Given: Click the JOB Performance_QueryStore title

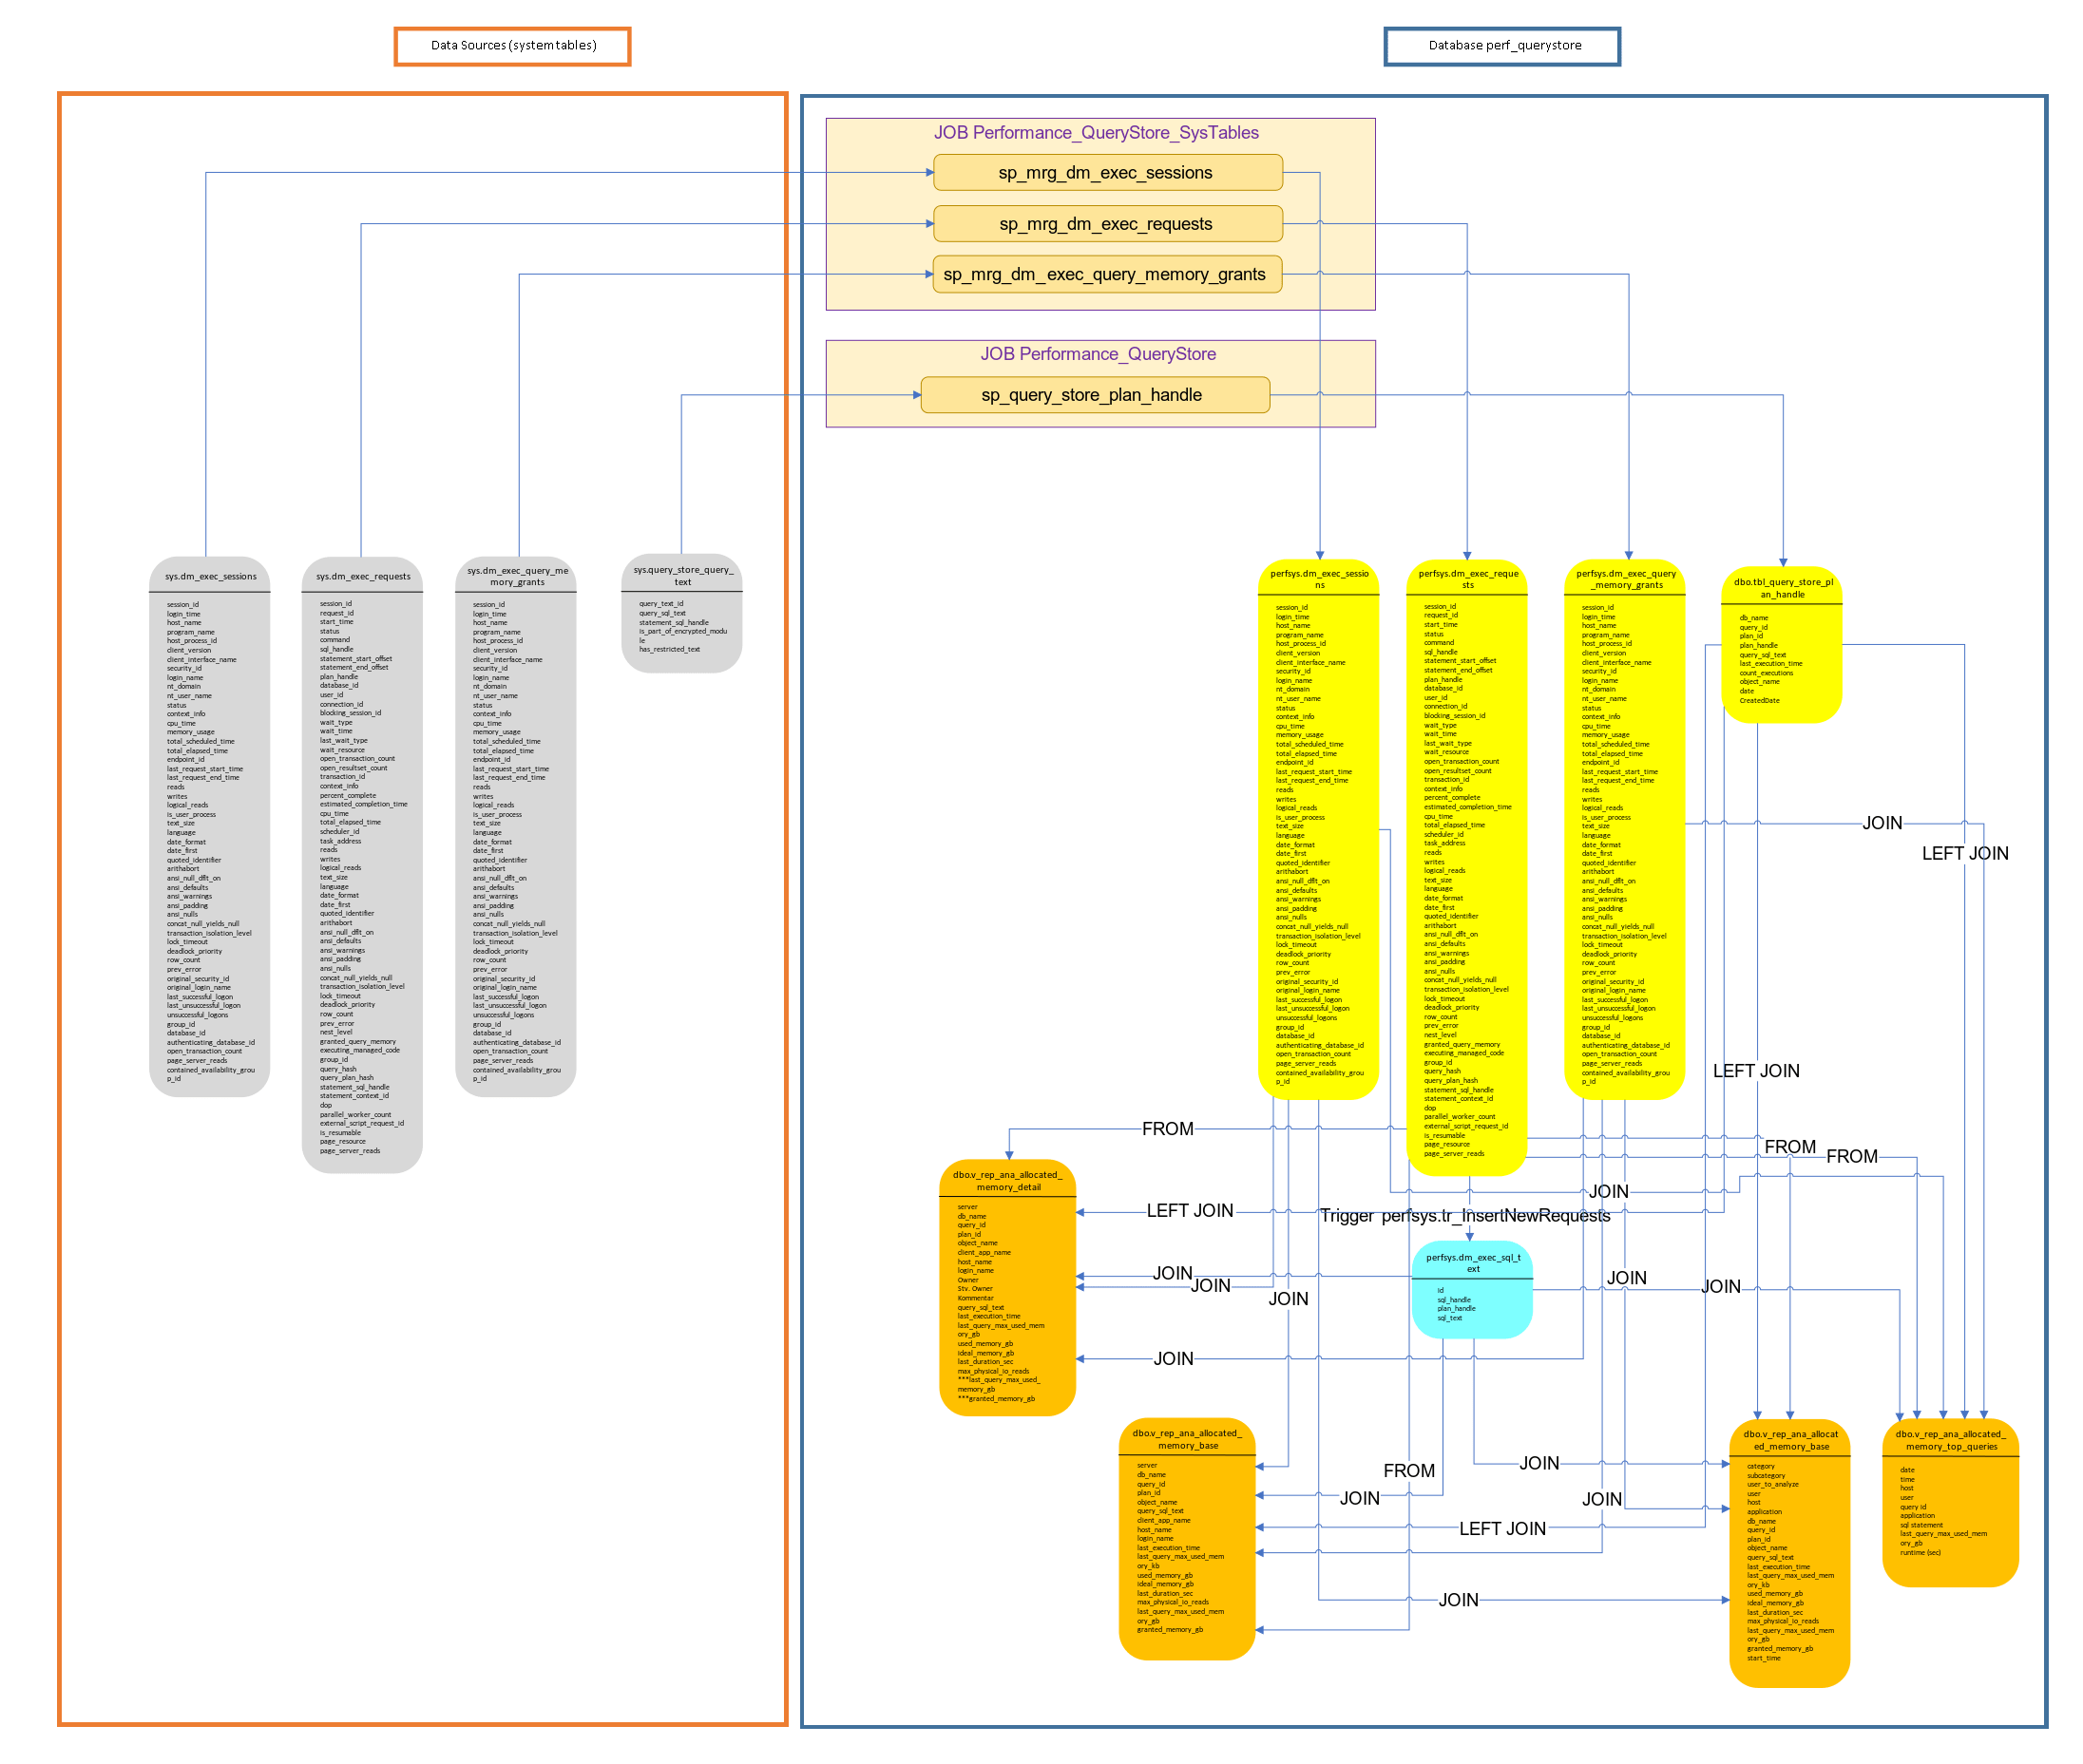Looking at the screenshot, I should coord(1098,354).
